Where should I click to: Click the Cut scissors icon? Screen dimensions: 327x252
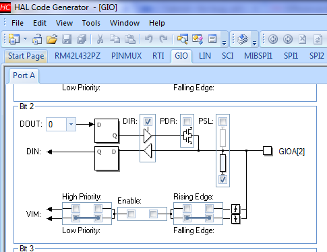100,39
